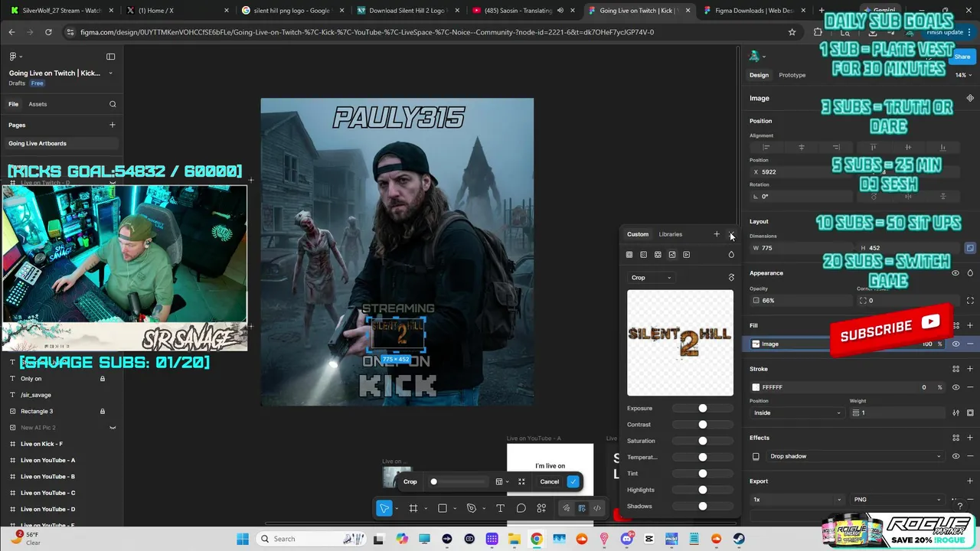This screenshot has width=980, height=551.
Task: Select Live on Kick - F layer
Action: tap(41, 444)
